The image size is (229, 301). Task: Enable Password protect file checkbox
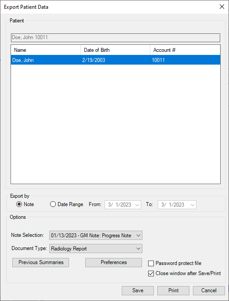(151, 263)
